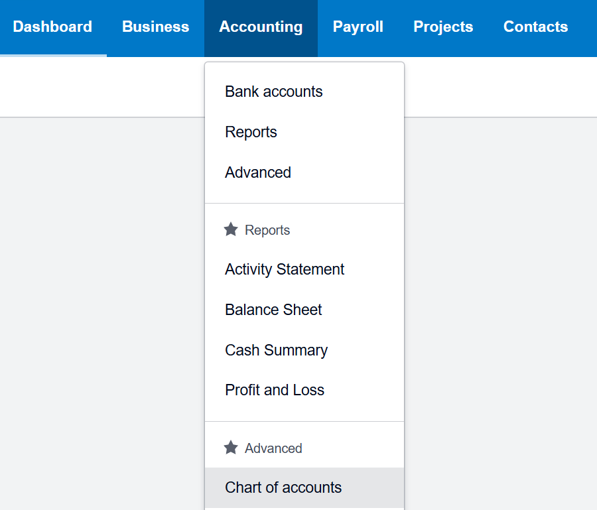Open the Balance Sheet report
Screen dimensions: 597x510
pos(273,310)
